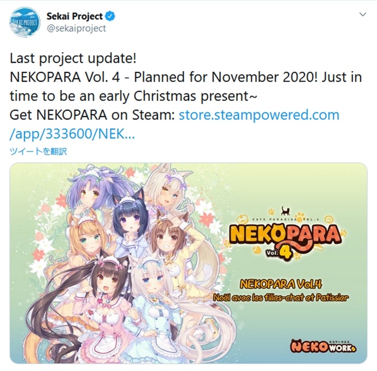Select the "Last project update!" tweet text
377x371 pixels.
click(x=73, y=58)
